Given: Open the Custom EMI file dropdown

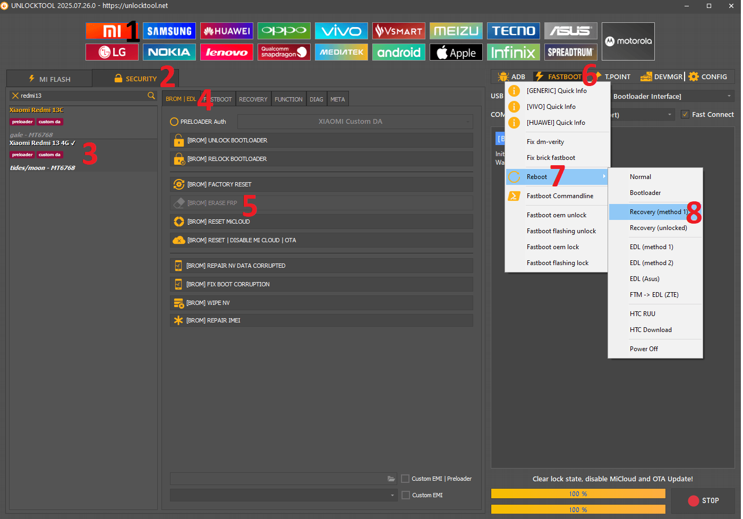Looking at the screenshot, I should (x=284, y=495).
